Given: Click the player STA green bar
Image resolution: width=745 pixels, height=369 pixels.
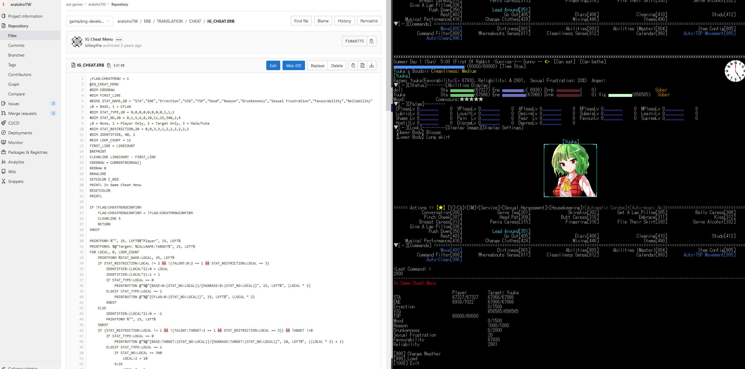Looking at the screenshot, I should (x=462, y=90).
